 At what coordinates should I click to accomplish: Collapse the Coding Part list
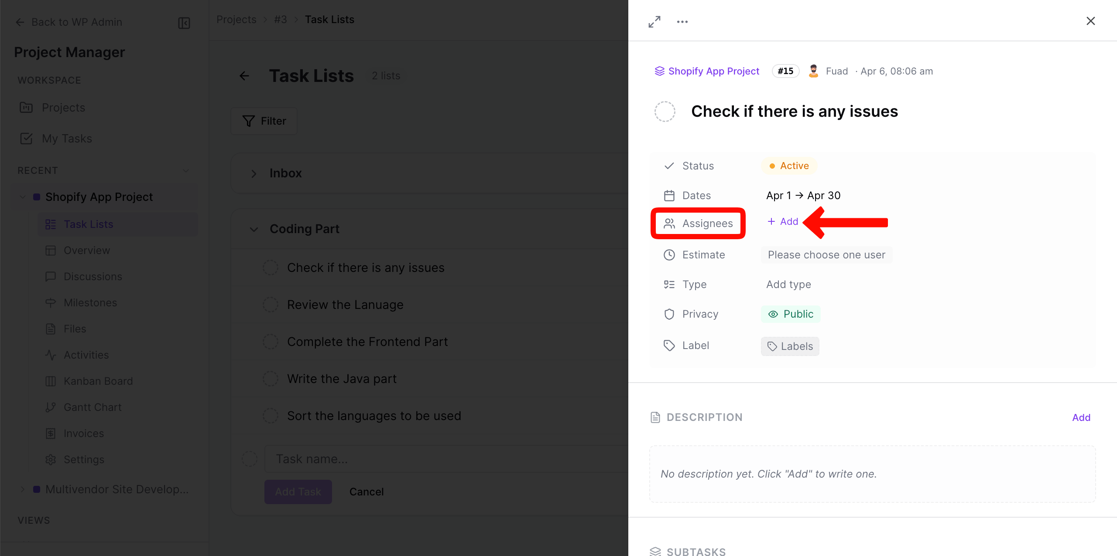[254, 229]
